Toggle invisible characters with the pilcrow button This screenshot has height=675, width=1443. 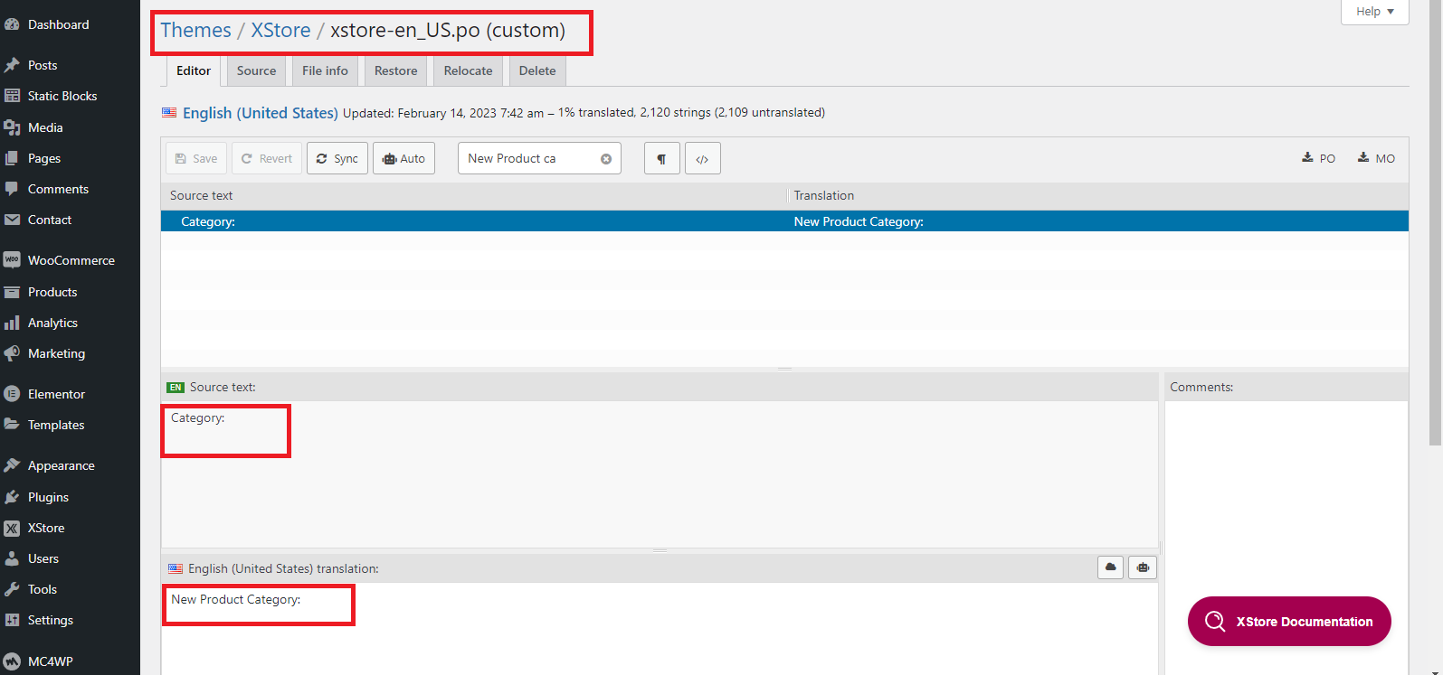click(x=661, y=158)
